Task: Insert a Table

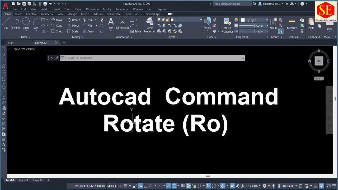Action: coord(136,31)
